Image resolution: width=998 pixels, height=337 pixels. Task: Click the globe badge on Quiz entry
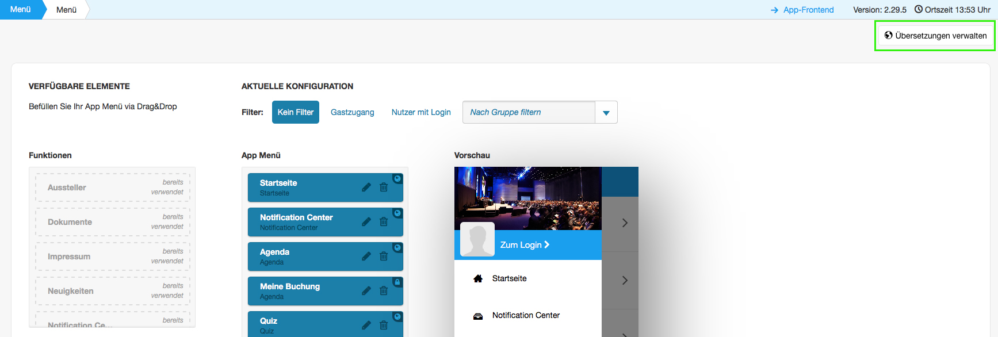tap(397, 316)
